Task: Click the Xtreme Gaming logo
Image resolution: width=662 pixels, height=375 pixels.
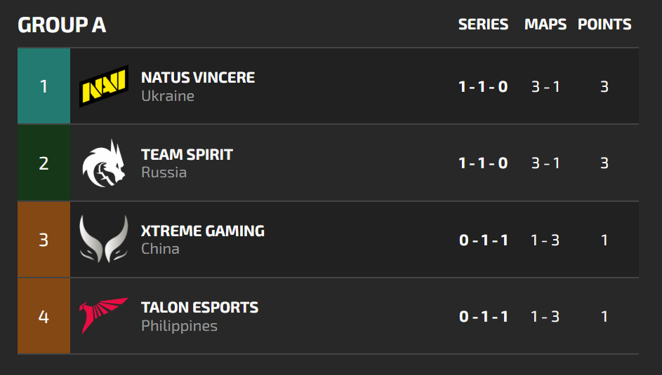Action: click(103, 240)
